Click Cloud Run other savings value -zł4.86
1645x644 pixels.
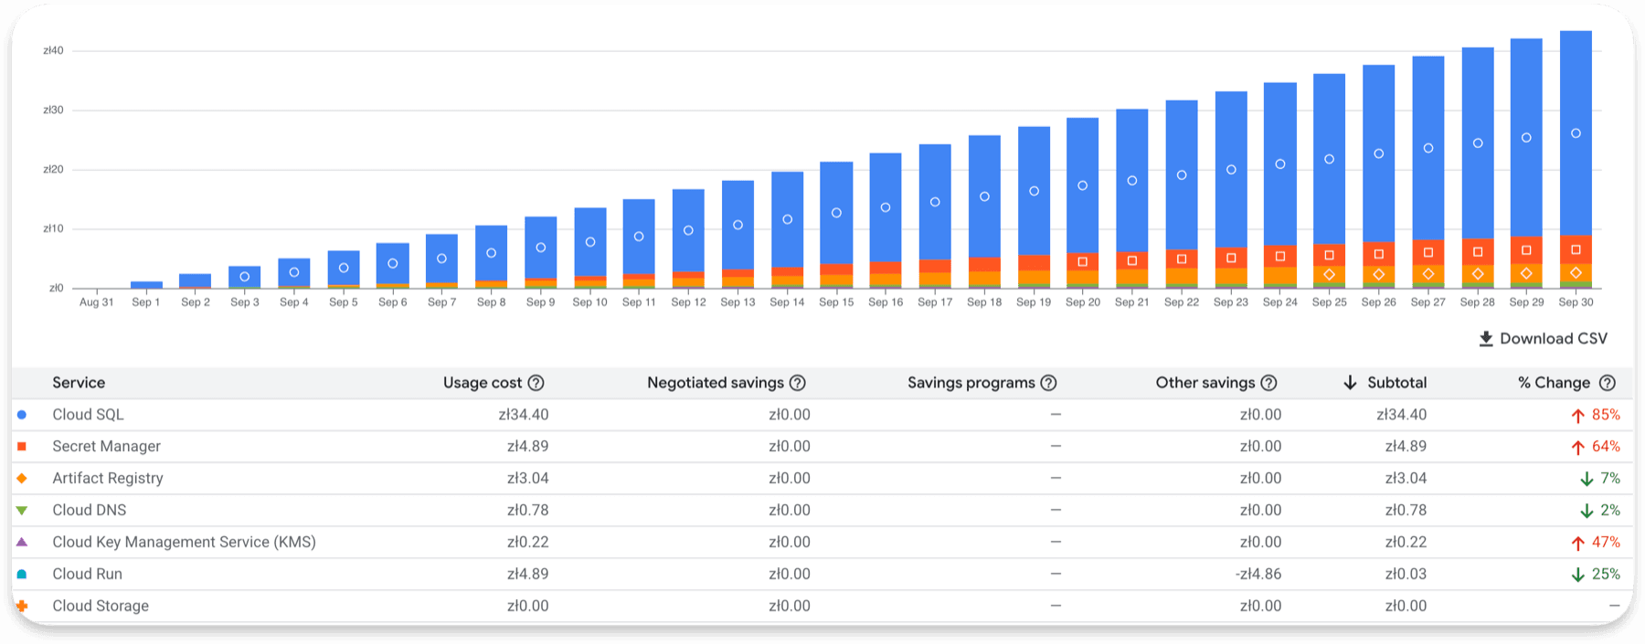1258,575
